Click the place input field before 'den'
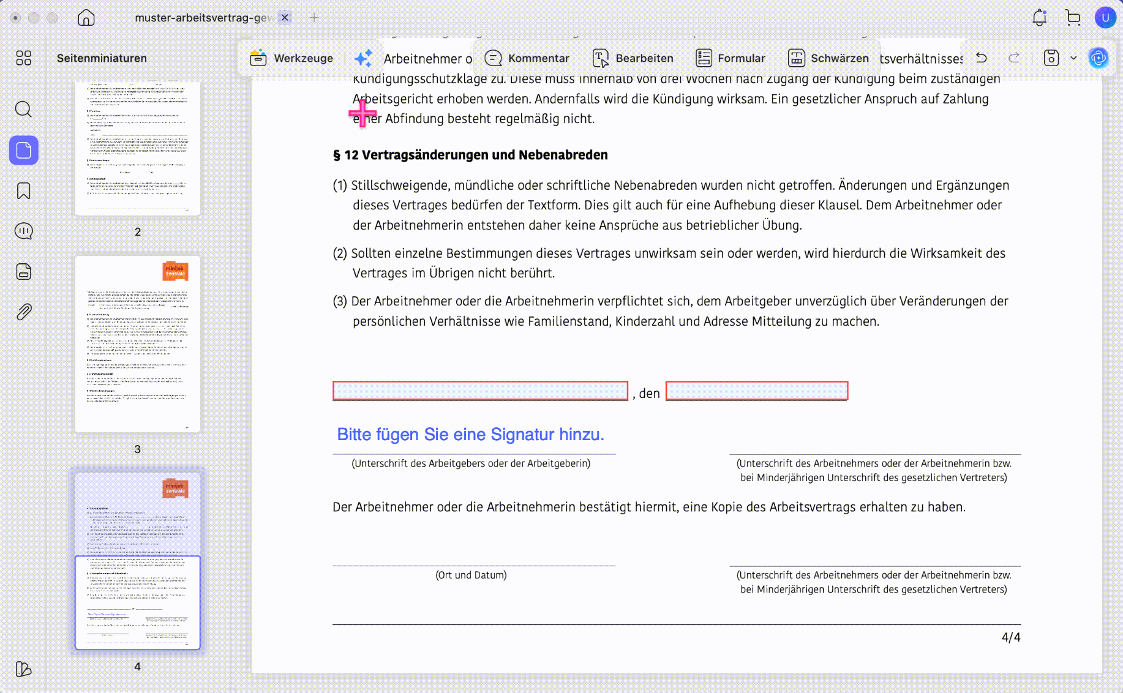Viewport: 1123px width, 693px height. pos(480,391)
